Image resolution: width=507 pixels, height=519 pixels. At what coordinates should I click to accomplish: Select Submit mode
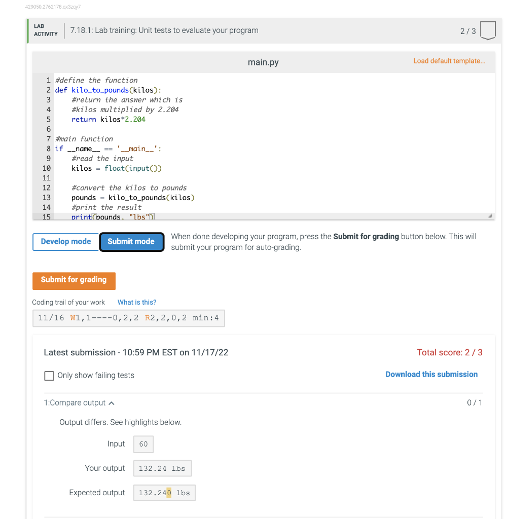pyautogui.click(x=131, y=242)
